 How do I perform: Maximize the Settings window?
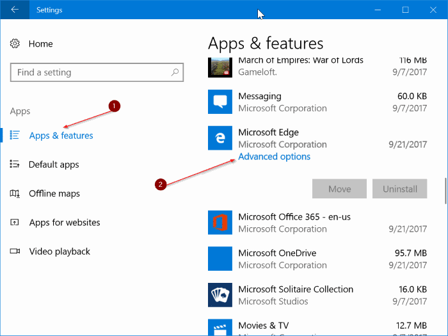coord(405,10)
